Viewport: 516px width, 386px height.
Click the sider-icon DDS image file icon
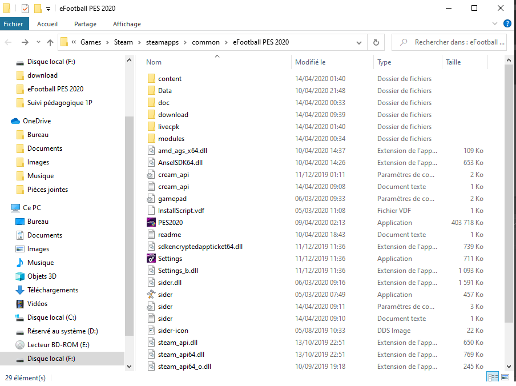pyautogui.click(x=151, y=331)
